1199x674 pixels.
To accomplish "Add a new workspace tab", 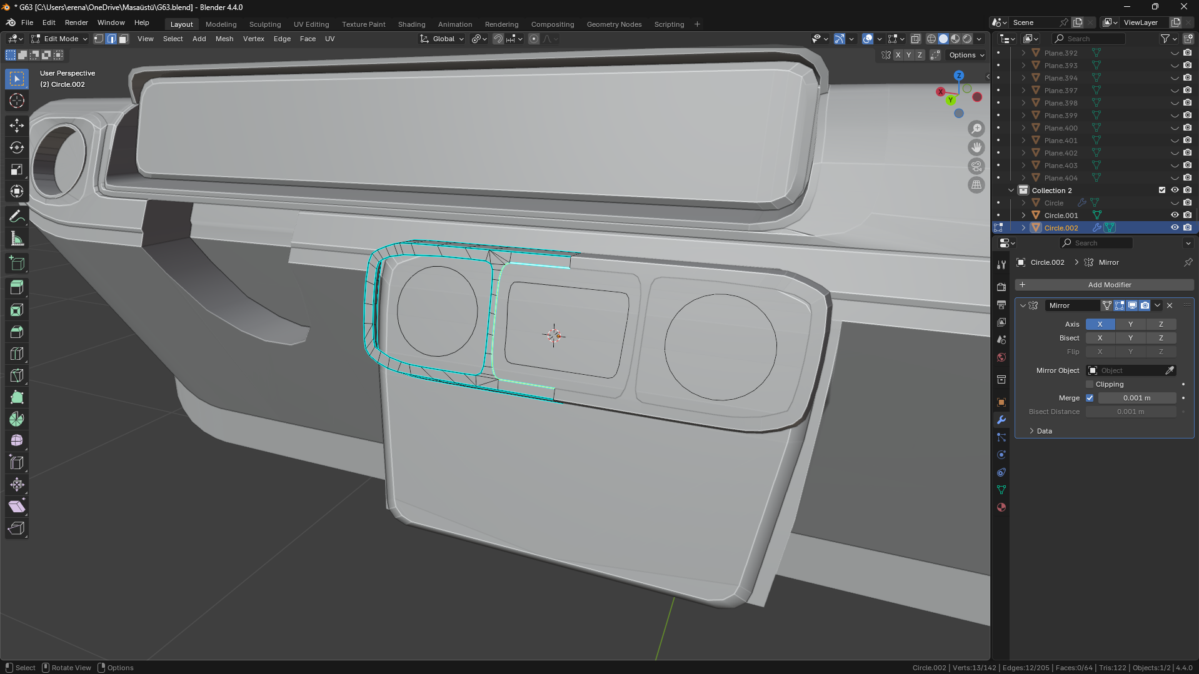I will click(x=697, y=24).
